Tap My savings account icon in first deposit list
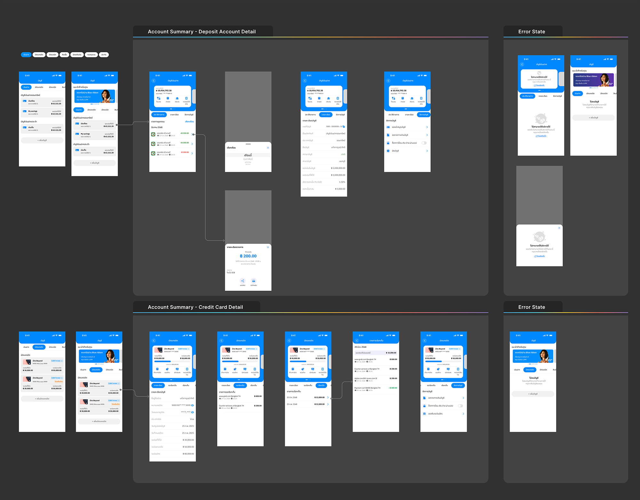640x500 pixels. pyautogui.click(x=25, y=112)
